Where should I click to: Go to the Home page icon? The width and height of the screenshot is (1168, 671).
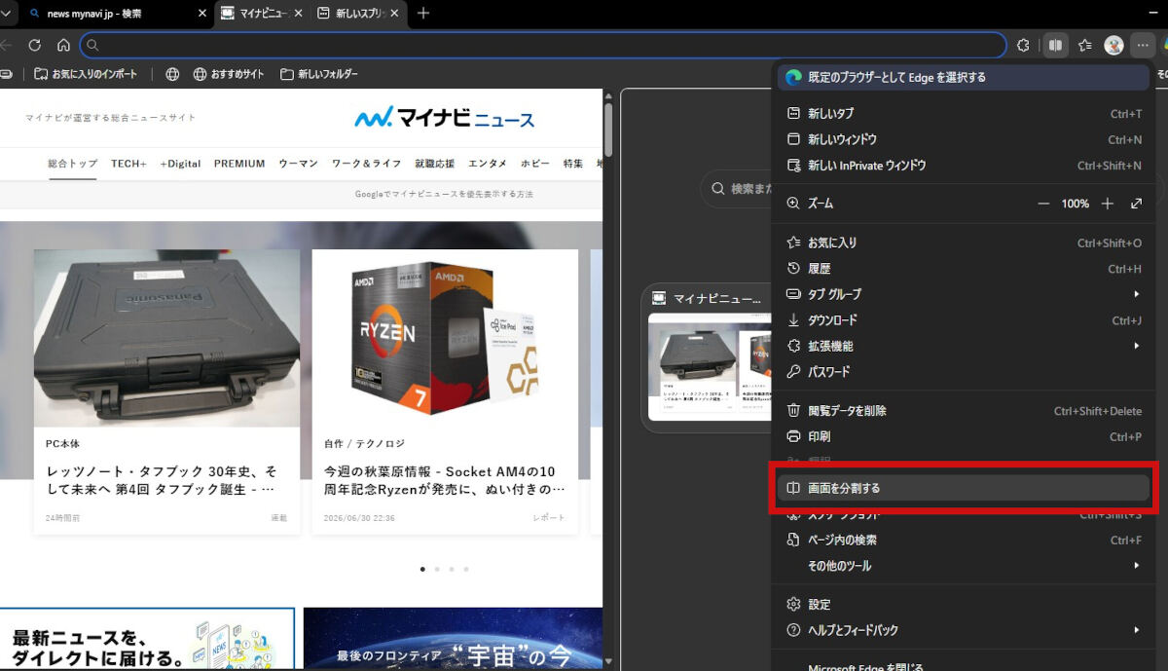(x=63, y=45)
